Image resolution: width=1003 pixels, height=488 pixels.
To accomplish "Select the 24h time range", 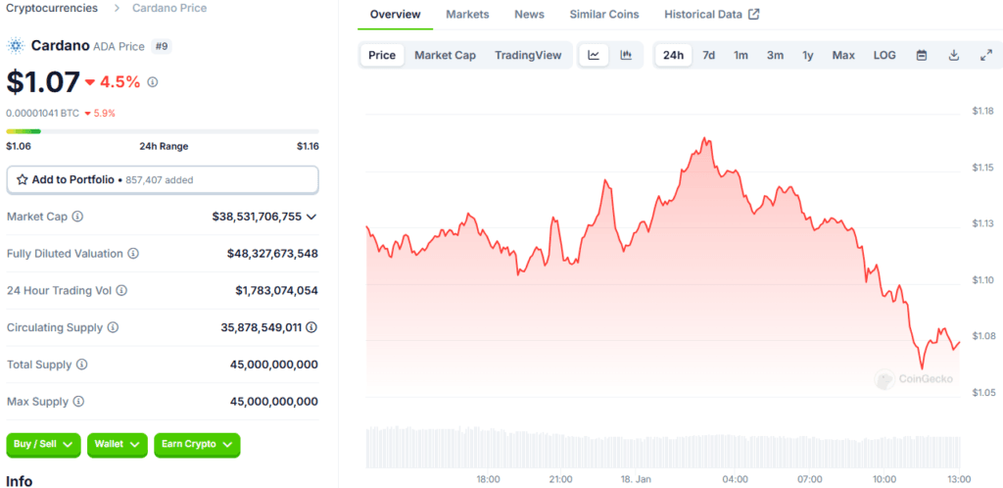I will (x=673, y=55).
